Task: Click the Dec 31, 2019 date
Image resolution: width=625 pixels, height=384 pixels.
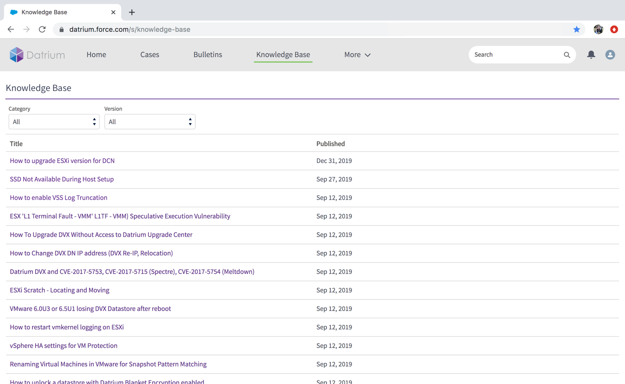Action: [x=334, y=161]
